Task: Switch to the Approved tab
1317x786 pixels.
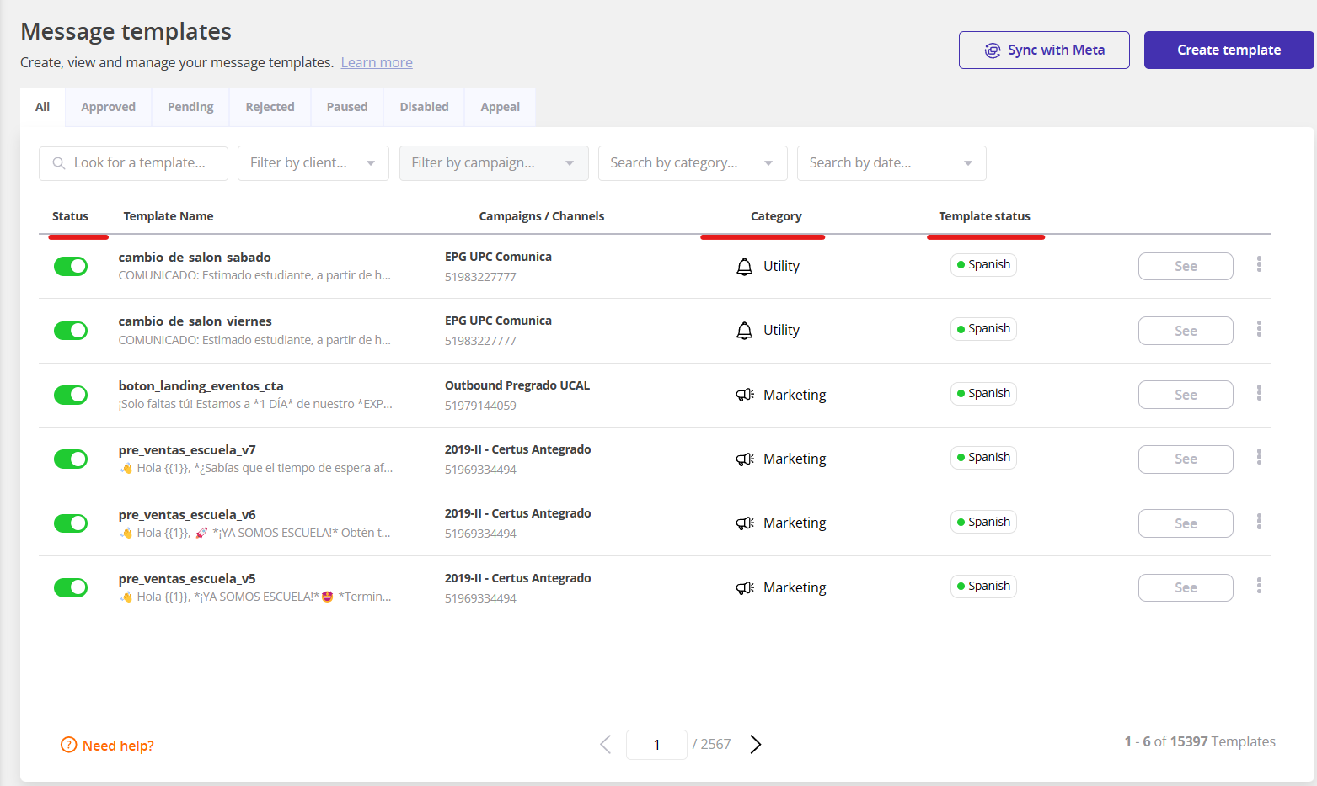Action: (108, 107)
